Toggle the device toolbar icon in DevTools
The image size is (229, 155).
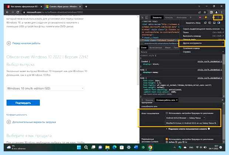click(146, 17)
